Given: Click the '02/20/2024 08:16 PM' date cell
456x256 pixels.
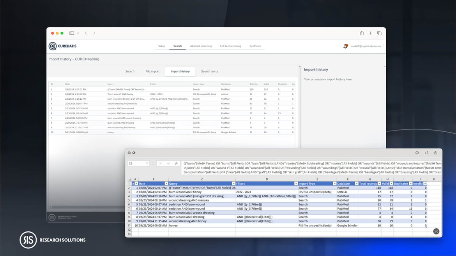Looking at the screenshot, I should 153,200.
